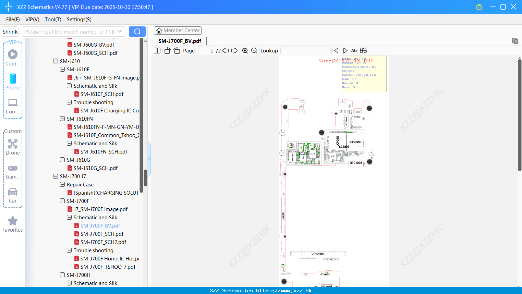Collapse the side panel handle
Screen dimensions: 522x294
tap(149, 158)
